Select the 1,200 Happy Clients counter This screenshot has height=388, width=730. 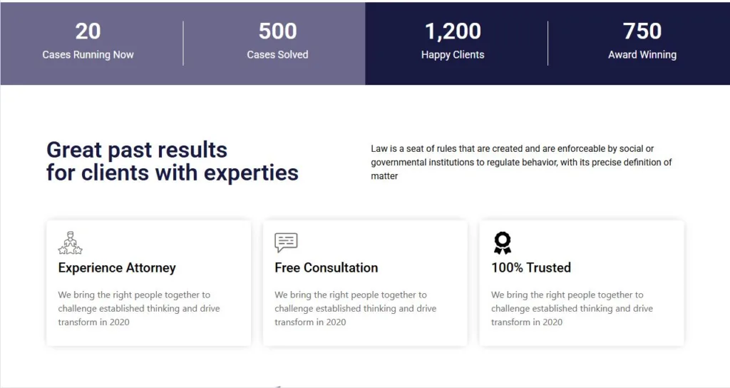click(453, 41)
